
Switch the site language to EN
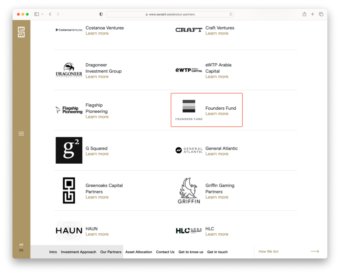pyautogui.click(x=21, y=250)
